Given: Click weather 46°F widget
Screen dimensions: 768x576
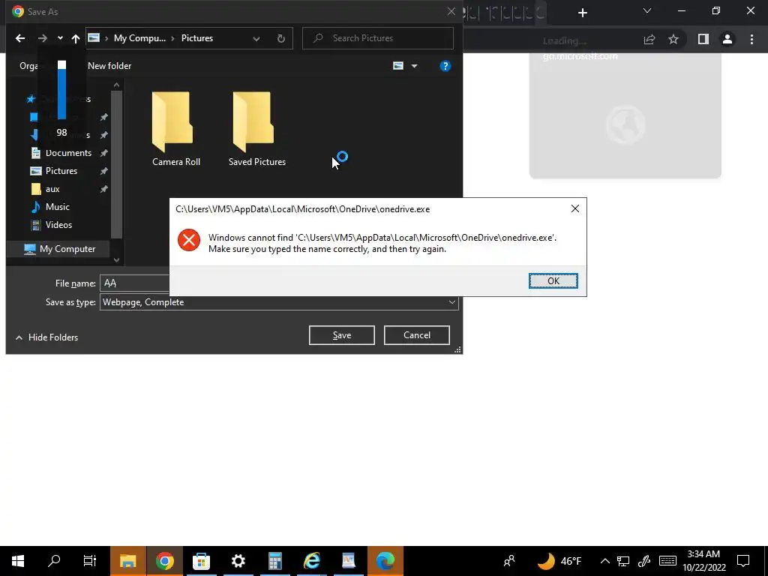Looking at the screenshot, I should pyautogui.click(x=559, y=561).
